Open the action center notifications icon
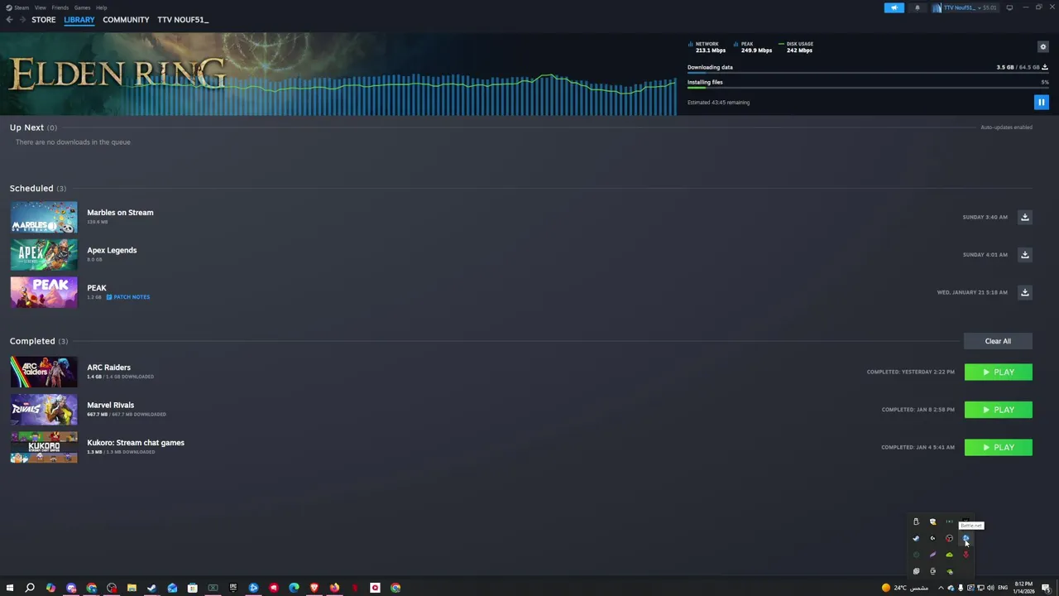 point(1046,588)
